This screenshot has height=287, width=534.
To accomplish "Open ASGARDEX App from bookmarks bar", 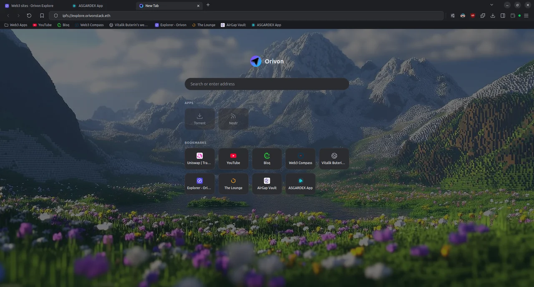I will click(266, 25).
